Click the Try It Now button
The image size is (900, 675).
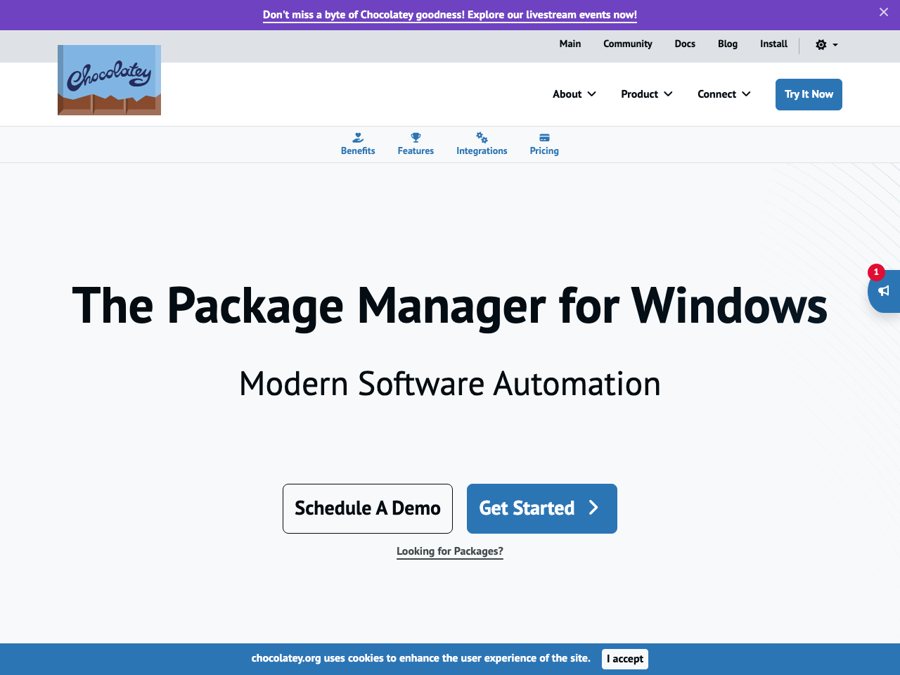809,94
